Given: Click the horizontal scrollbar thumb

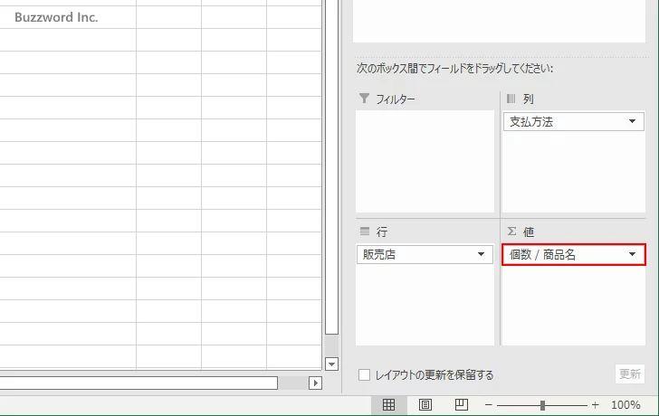Looking at the screenshot, I should [x=138, y=383].
